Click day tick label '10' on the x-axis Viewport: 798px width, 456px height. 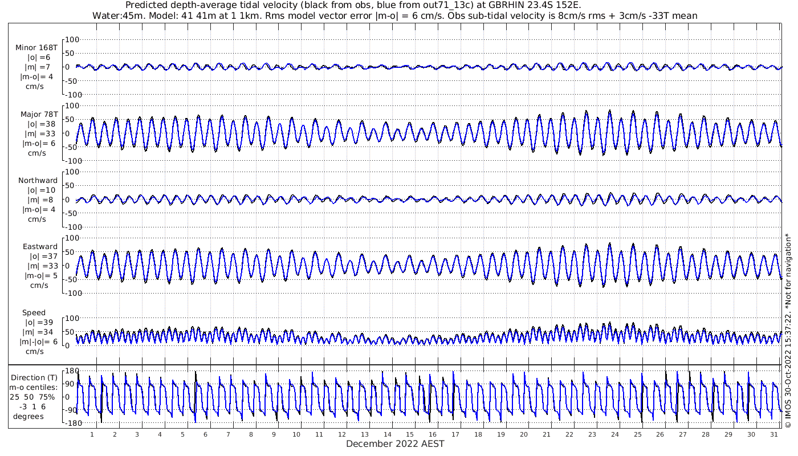pyautogui.click(x=296, y=434)
